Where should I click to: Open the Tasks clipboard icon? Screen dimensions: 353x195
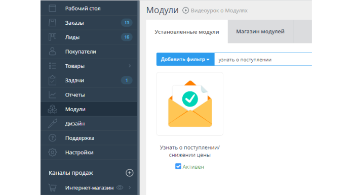[52, 80]
